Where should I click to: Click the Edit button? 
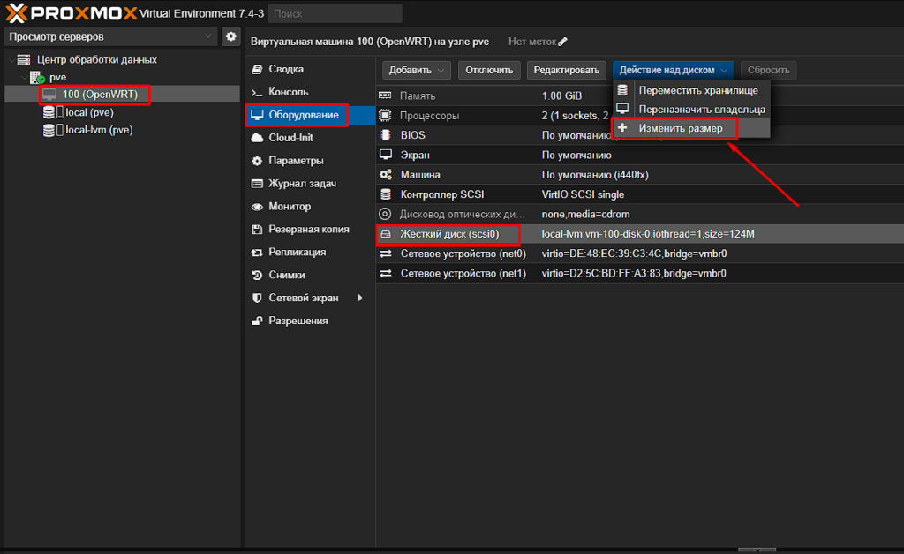coord(567,70)
